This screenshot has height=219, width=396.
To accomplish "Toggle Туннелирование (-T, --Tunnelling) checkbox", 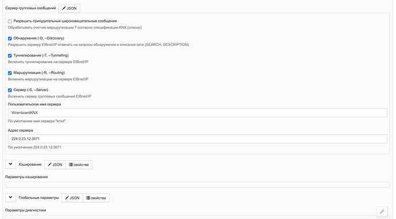I will [x=10, y=56].
